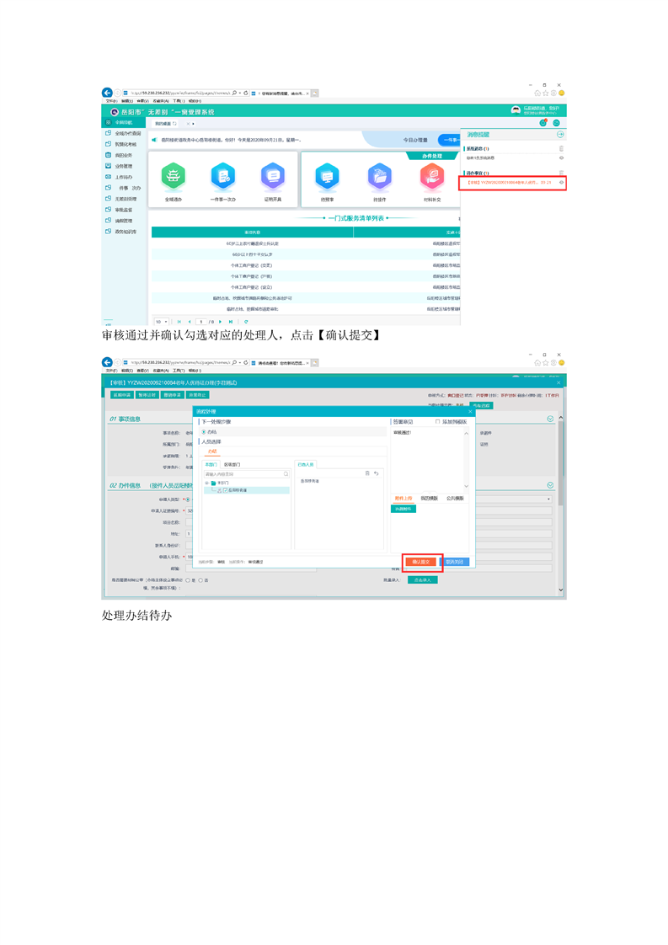Click browser back arrow in top window
This screenshot has width=668, height=945.
click(107, 93)
